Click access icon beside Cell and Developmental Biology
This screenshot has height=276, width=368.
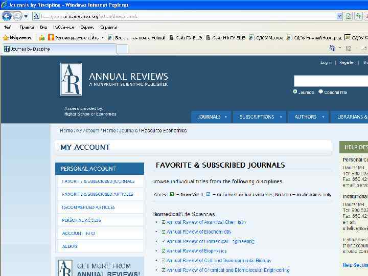point(164,261)
